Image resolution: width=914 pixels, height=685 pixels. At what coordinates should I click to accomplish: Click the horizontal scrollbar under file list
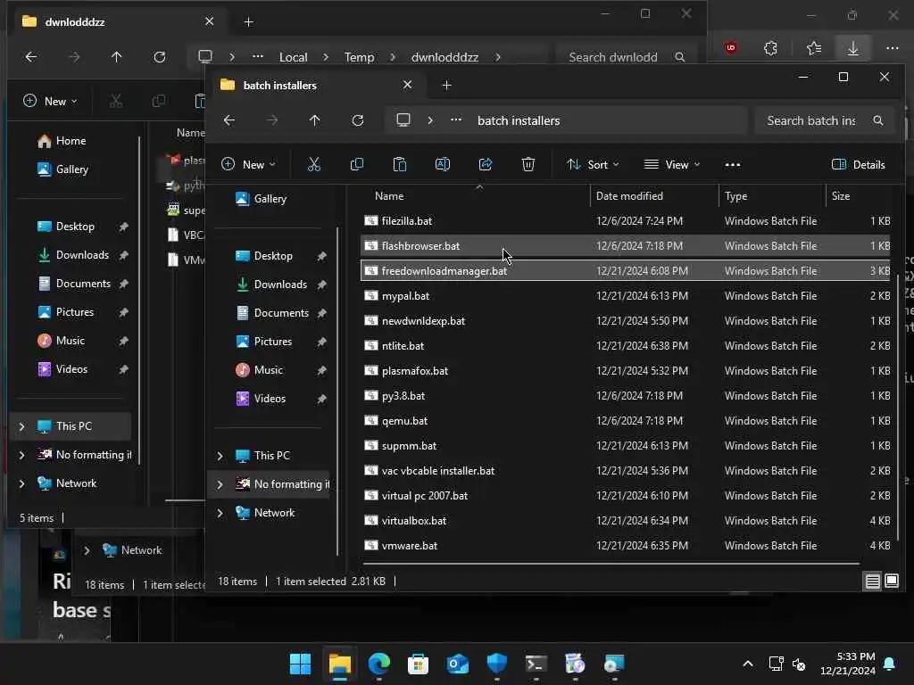(611, 564)
